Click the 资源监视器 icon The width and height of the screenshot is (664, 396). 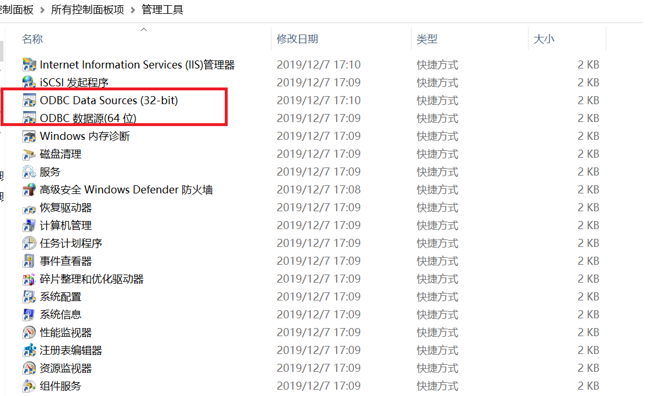29,368
